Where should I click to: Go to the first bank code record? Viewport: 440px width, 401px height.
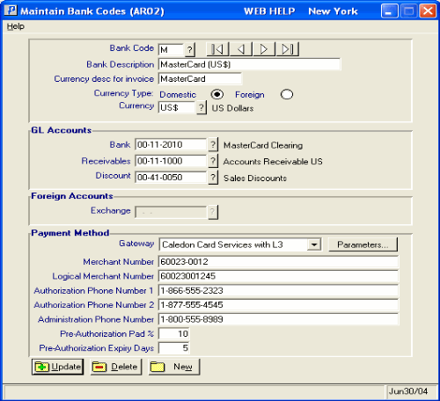point(217,49)
